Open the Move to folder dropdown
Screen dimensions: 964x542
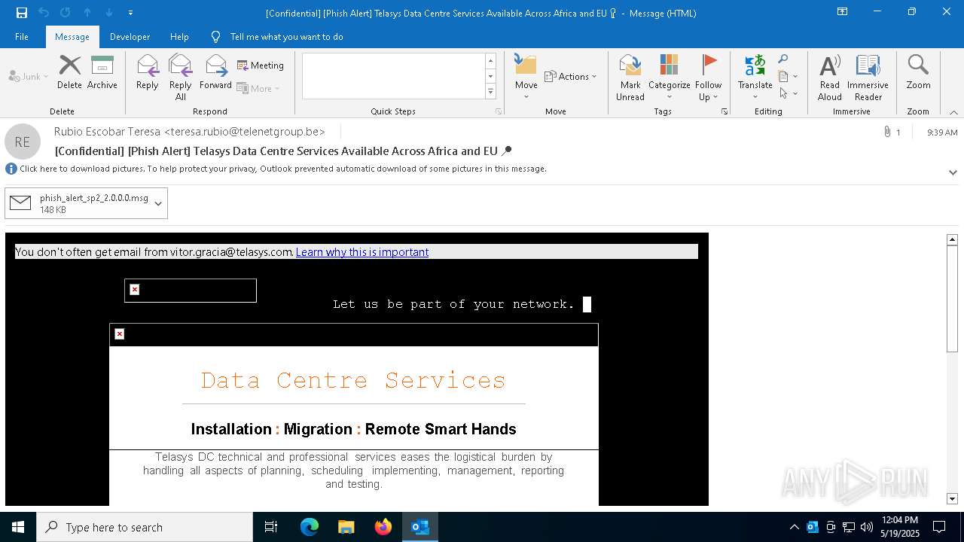tap(526, 78)
